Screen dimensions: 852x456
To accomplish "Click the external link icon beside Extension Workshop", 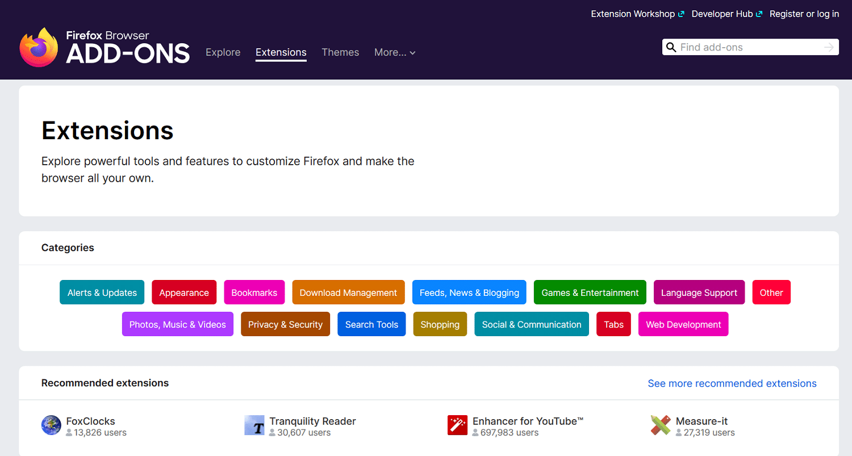I will point(681,13).
